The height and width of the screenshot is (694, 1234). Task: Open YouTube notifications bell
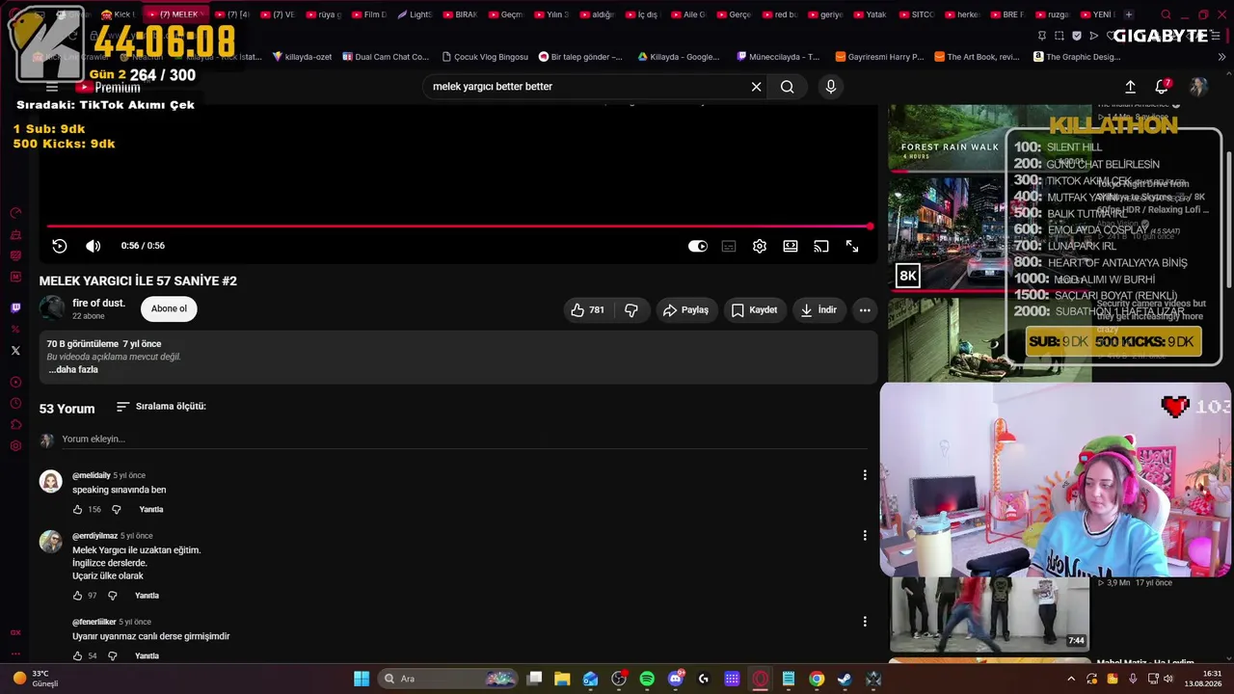coord(1162,87)
